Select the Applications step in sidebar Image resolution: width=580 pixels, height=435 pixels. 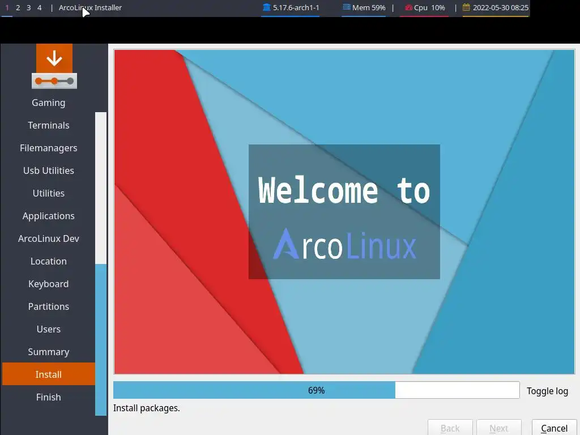pyautogui.click(x=49, y=216)
